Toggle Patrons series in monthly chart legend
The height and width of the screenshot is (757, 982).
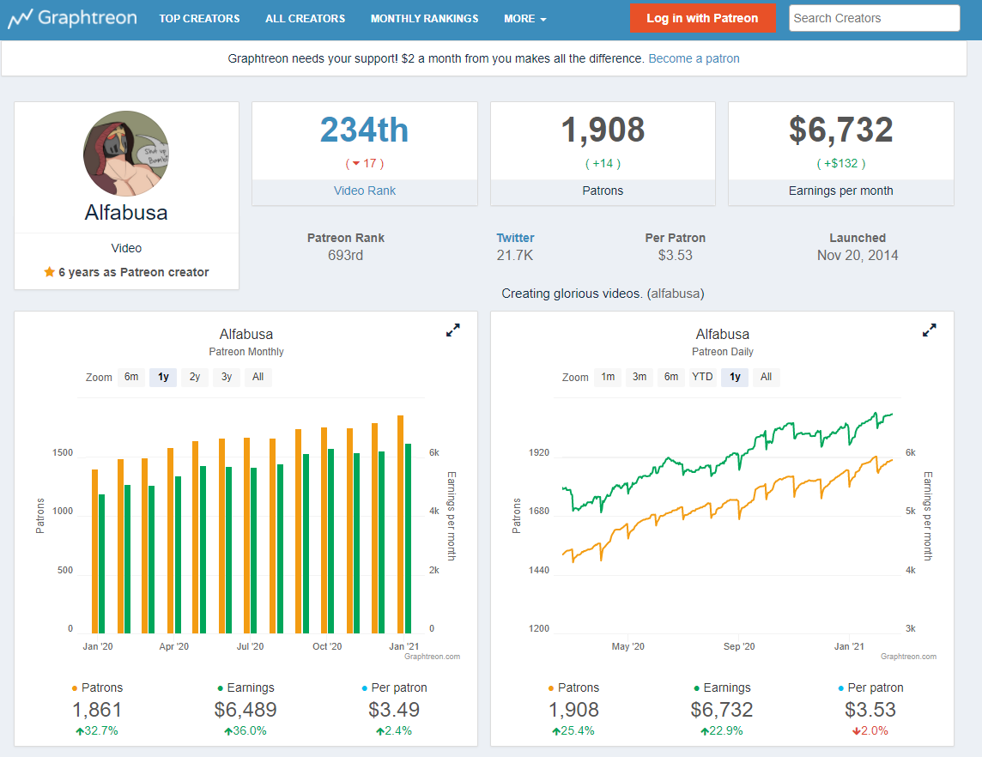[x=97, y=687]
